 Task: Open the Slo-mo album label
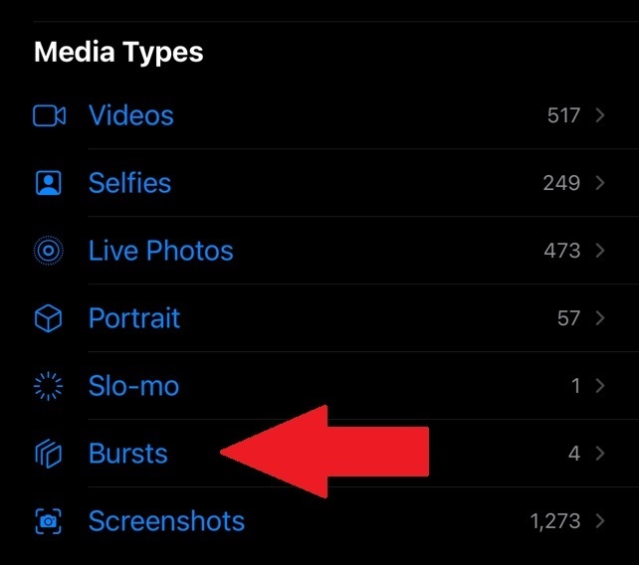pyautogui.click(x=133, y=386)
